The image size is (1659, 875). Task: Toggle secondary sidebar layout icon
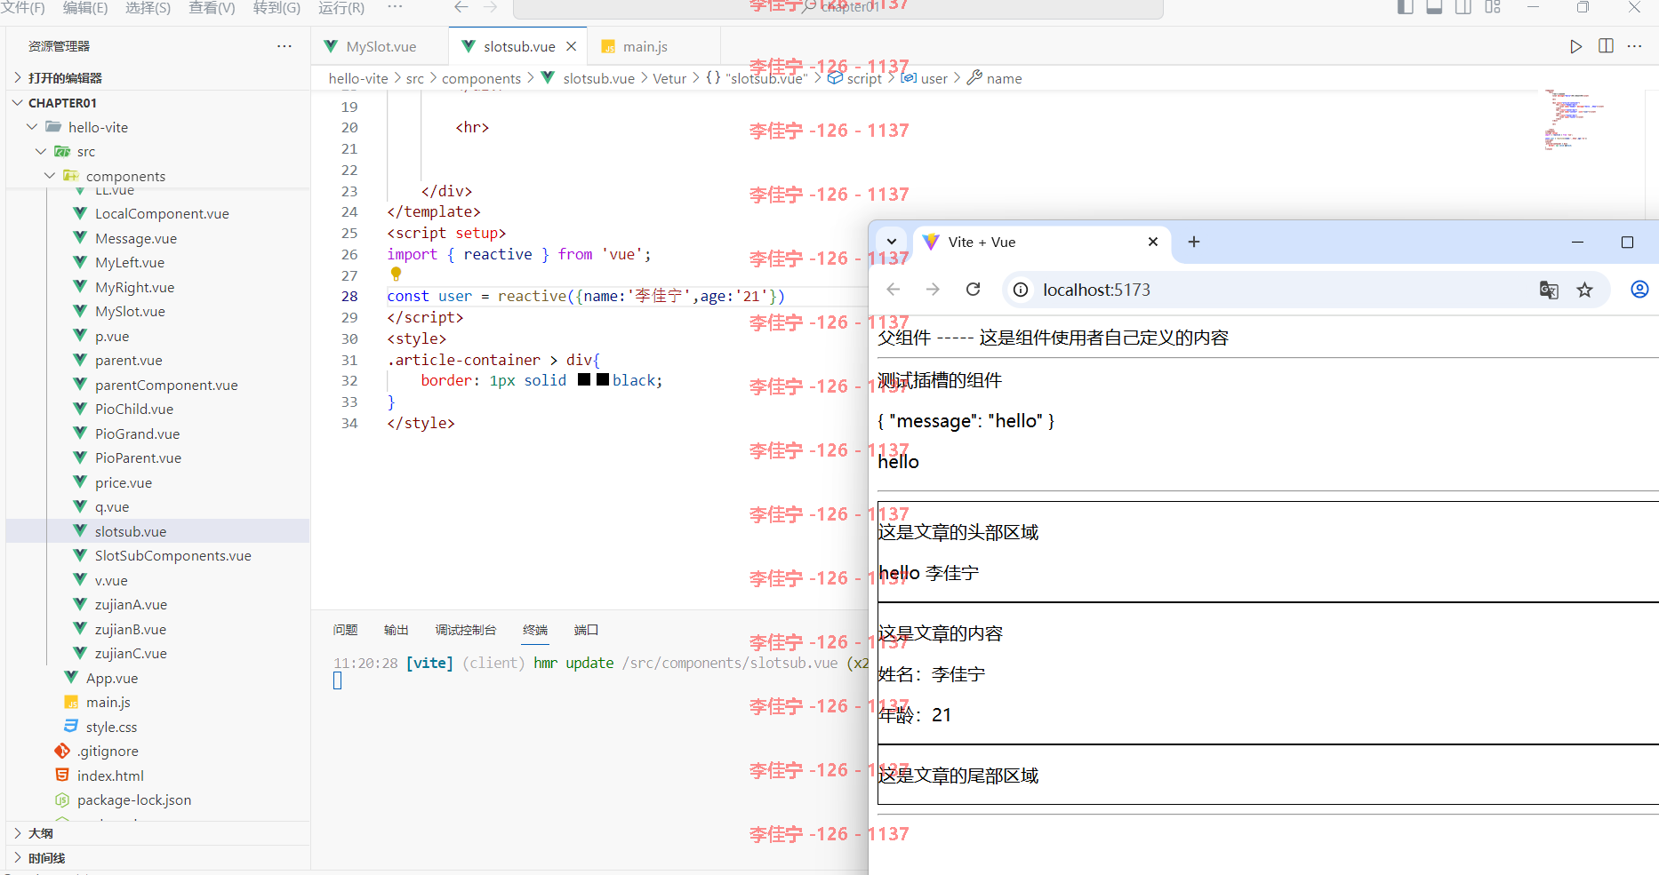[x=1463, y=7]
